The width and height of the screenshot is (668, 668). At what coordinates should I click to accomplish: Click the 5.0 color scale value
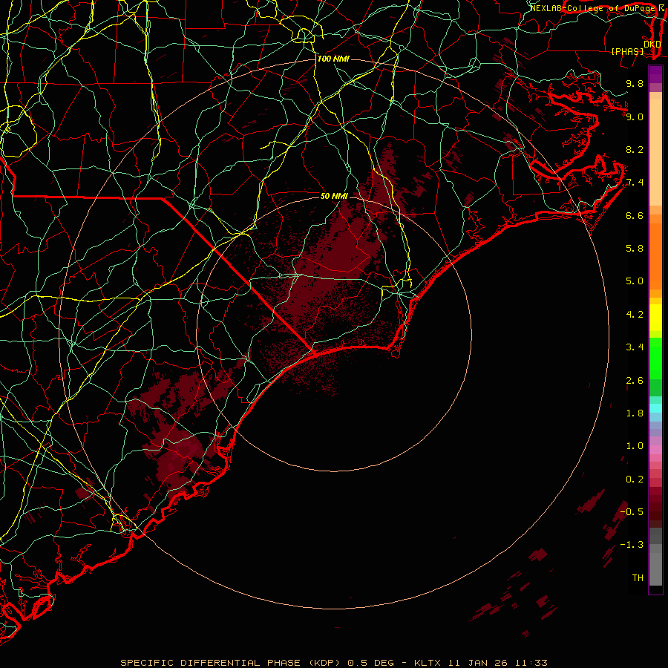[x=635, y=281]
